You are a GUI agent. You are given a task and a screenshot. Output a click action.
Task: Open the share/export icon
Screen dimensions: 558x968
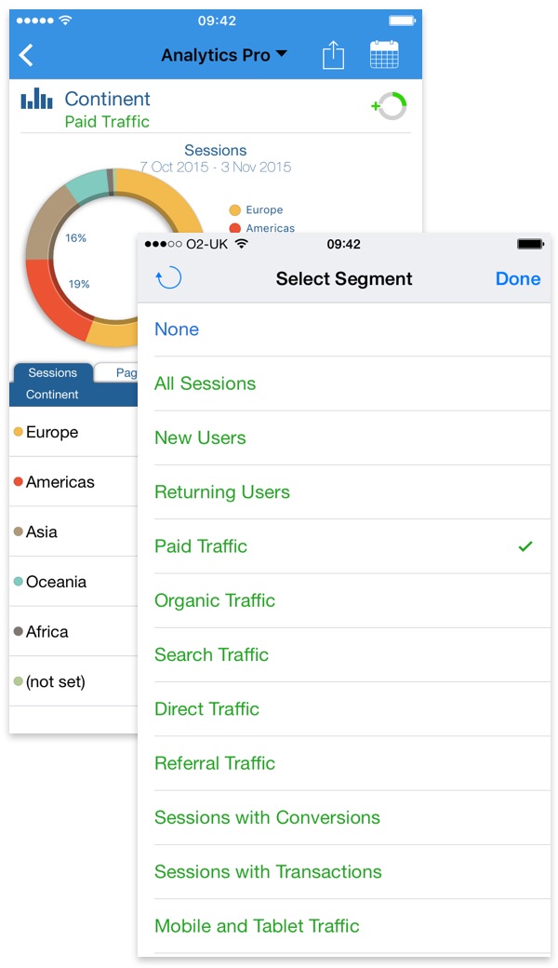click(333, 56)
